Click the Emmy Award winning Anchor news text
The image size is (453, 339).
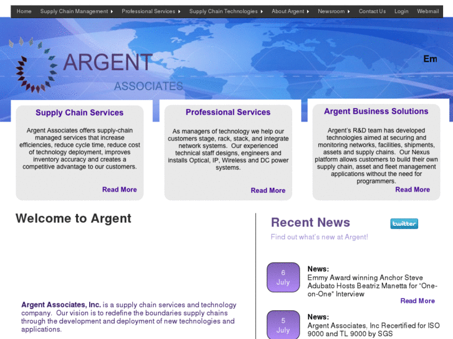click(372, 286)
